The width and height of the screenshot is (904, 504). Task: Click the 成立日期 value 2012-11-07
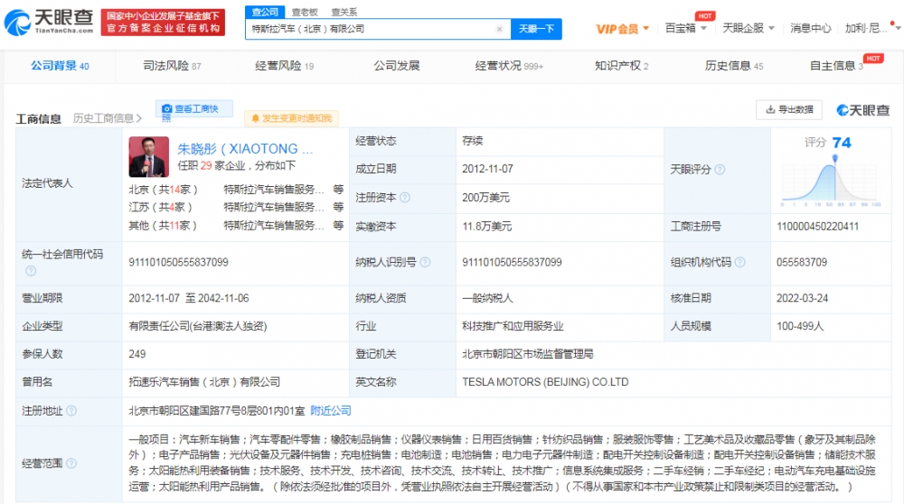[487, 169]
